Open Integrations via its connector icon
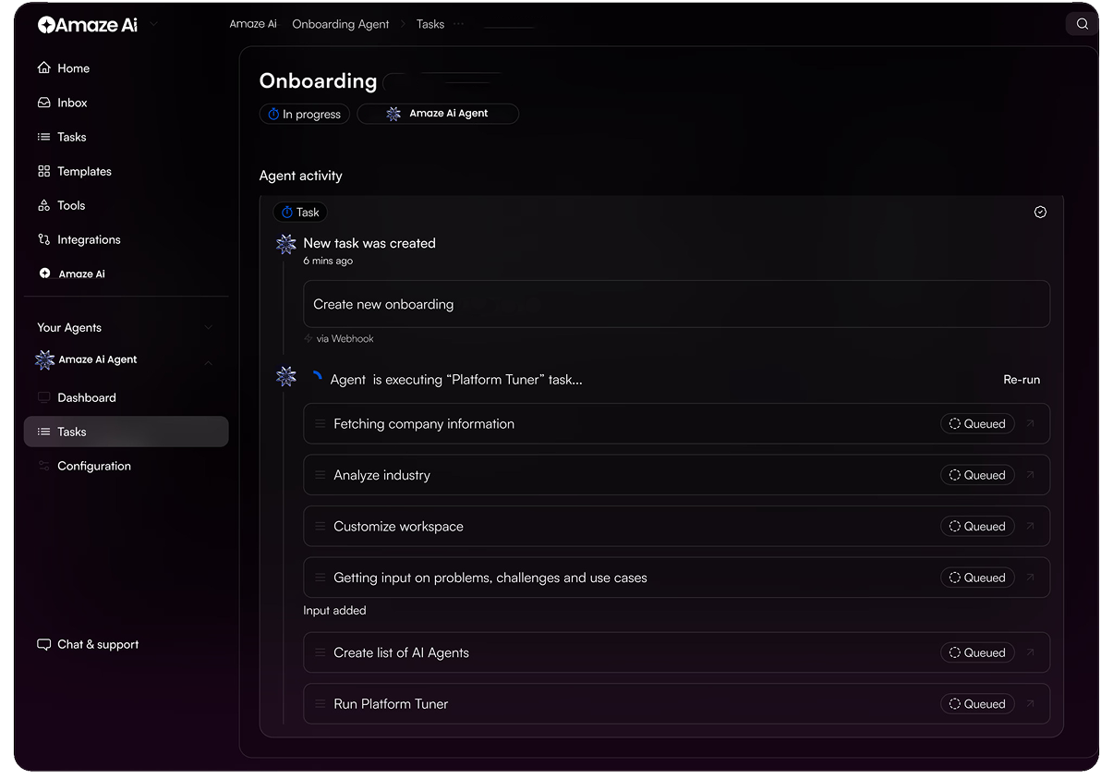Screen dimensions: 1113x779 pyautogui.click(x=43, y=239)
